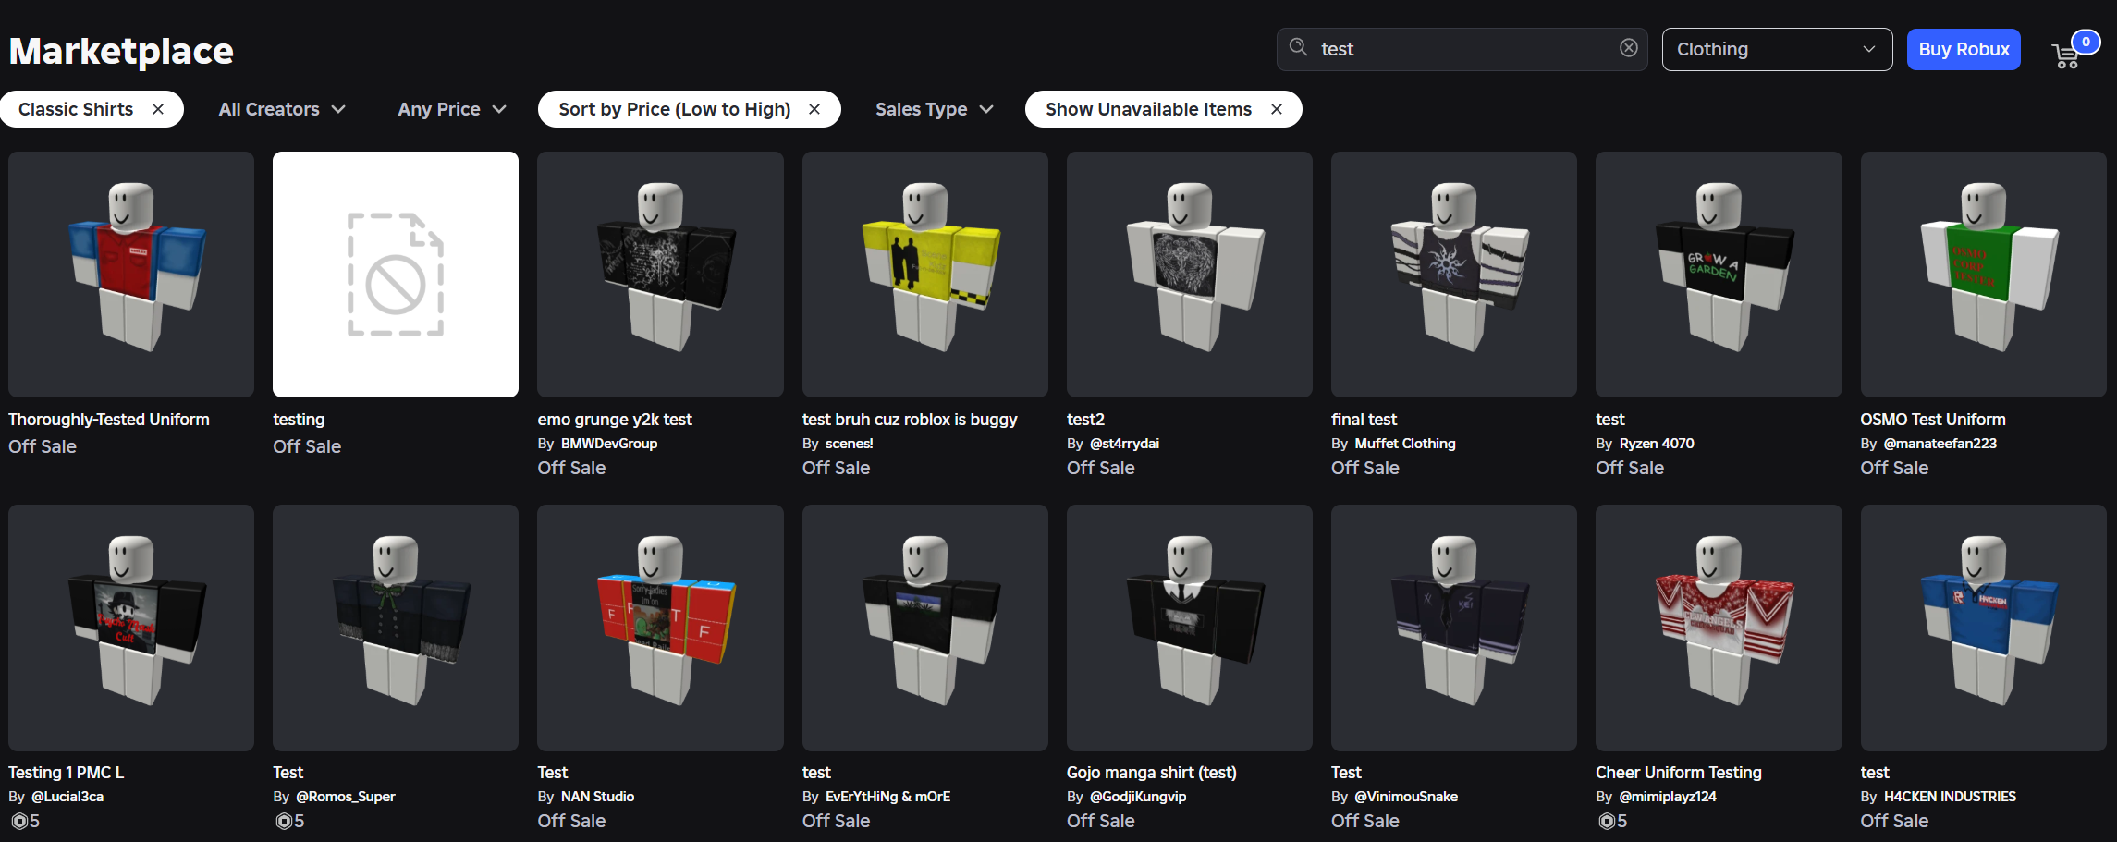Image resolution: width=2117 pixels, height=842 pixels.
Task: Open the Gojo manga shirt thumbnail
Action: pos(1190,628)
